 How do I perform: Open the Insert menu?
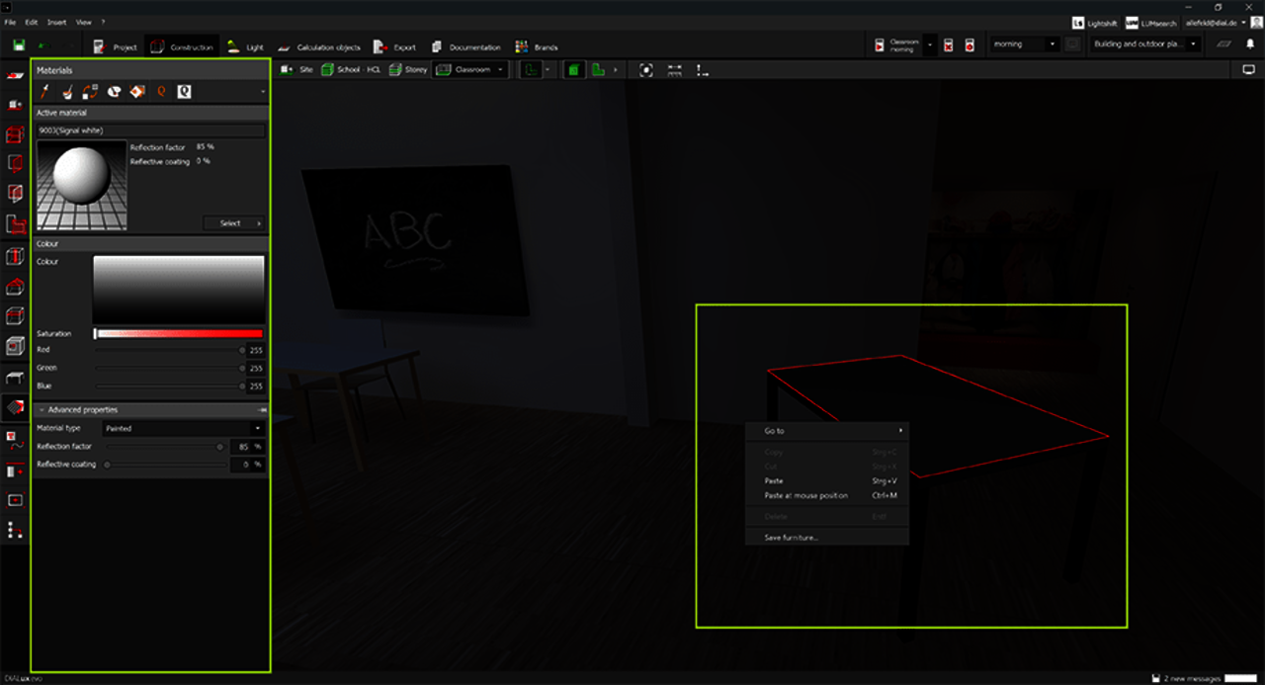coord(56,22)
